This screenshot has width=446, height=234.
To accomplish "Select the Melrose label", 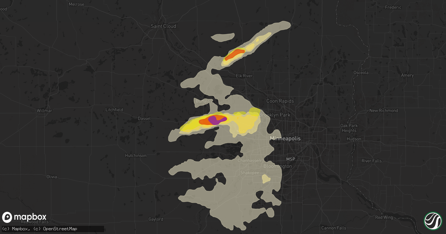I will pos(77,4).
